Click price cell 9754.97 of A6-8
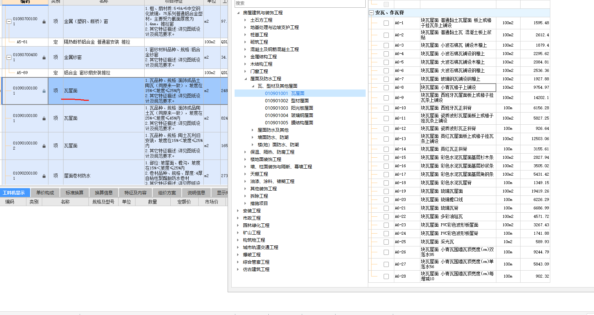The width and height of the screenshot is (594, 315). pyautogui.click(x=535, y=88)
